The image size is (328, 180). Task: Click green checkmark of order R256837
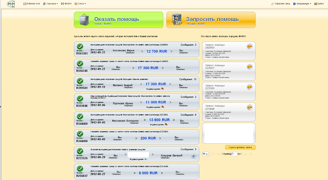(x=80, y=169)
